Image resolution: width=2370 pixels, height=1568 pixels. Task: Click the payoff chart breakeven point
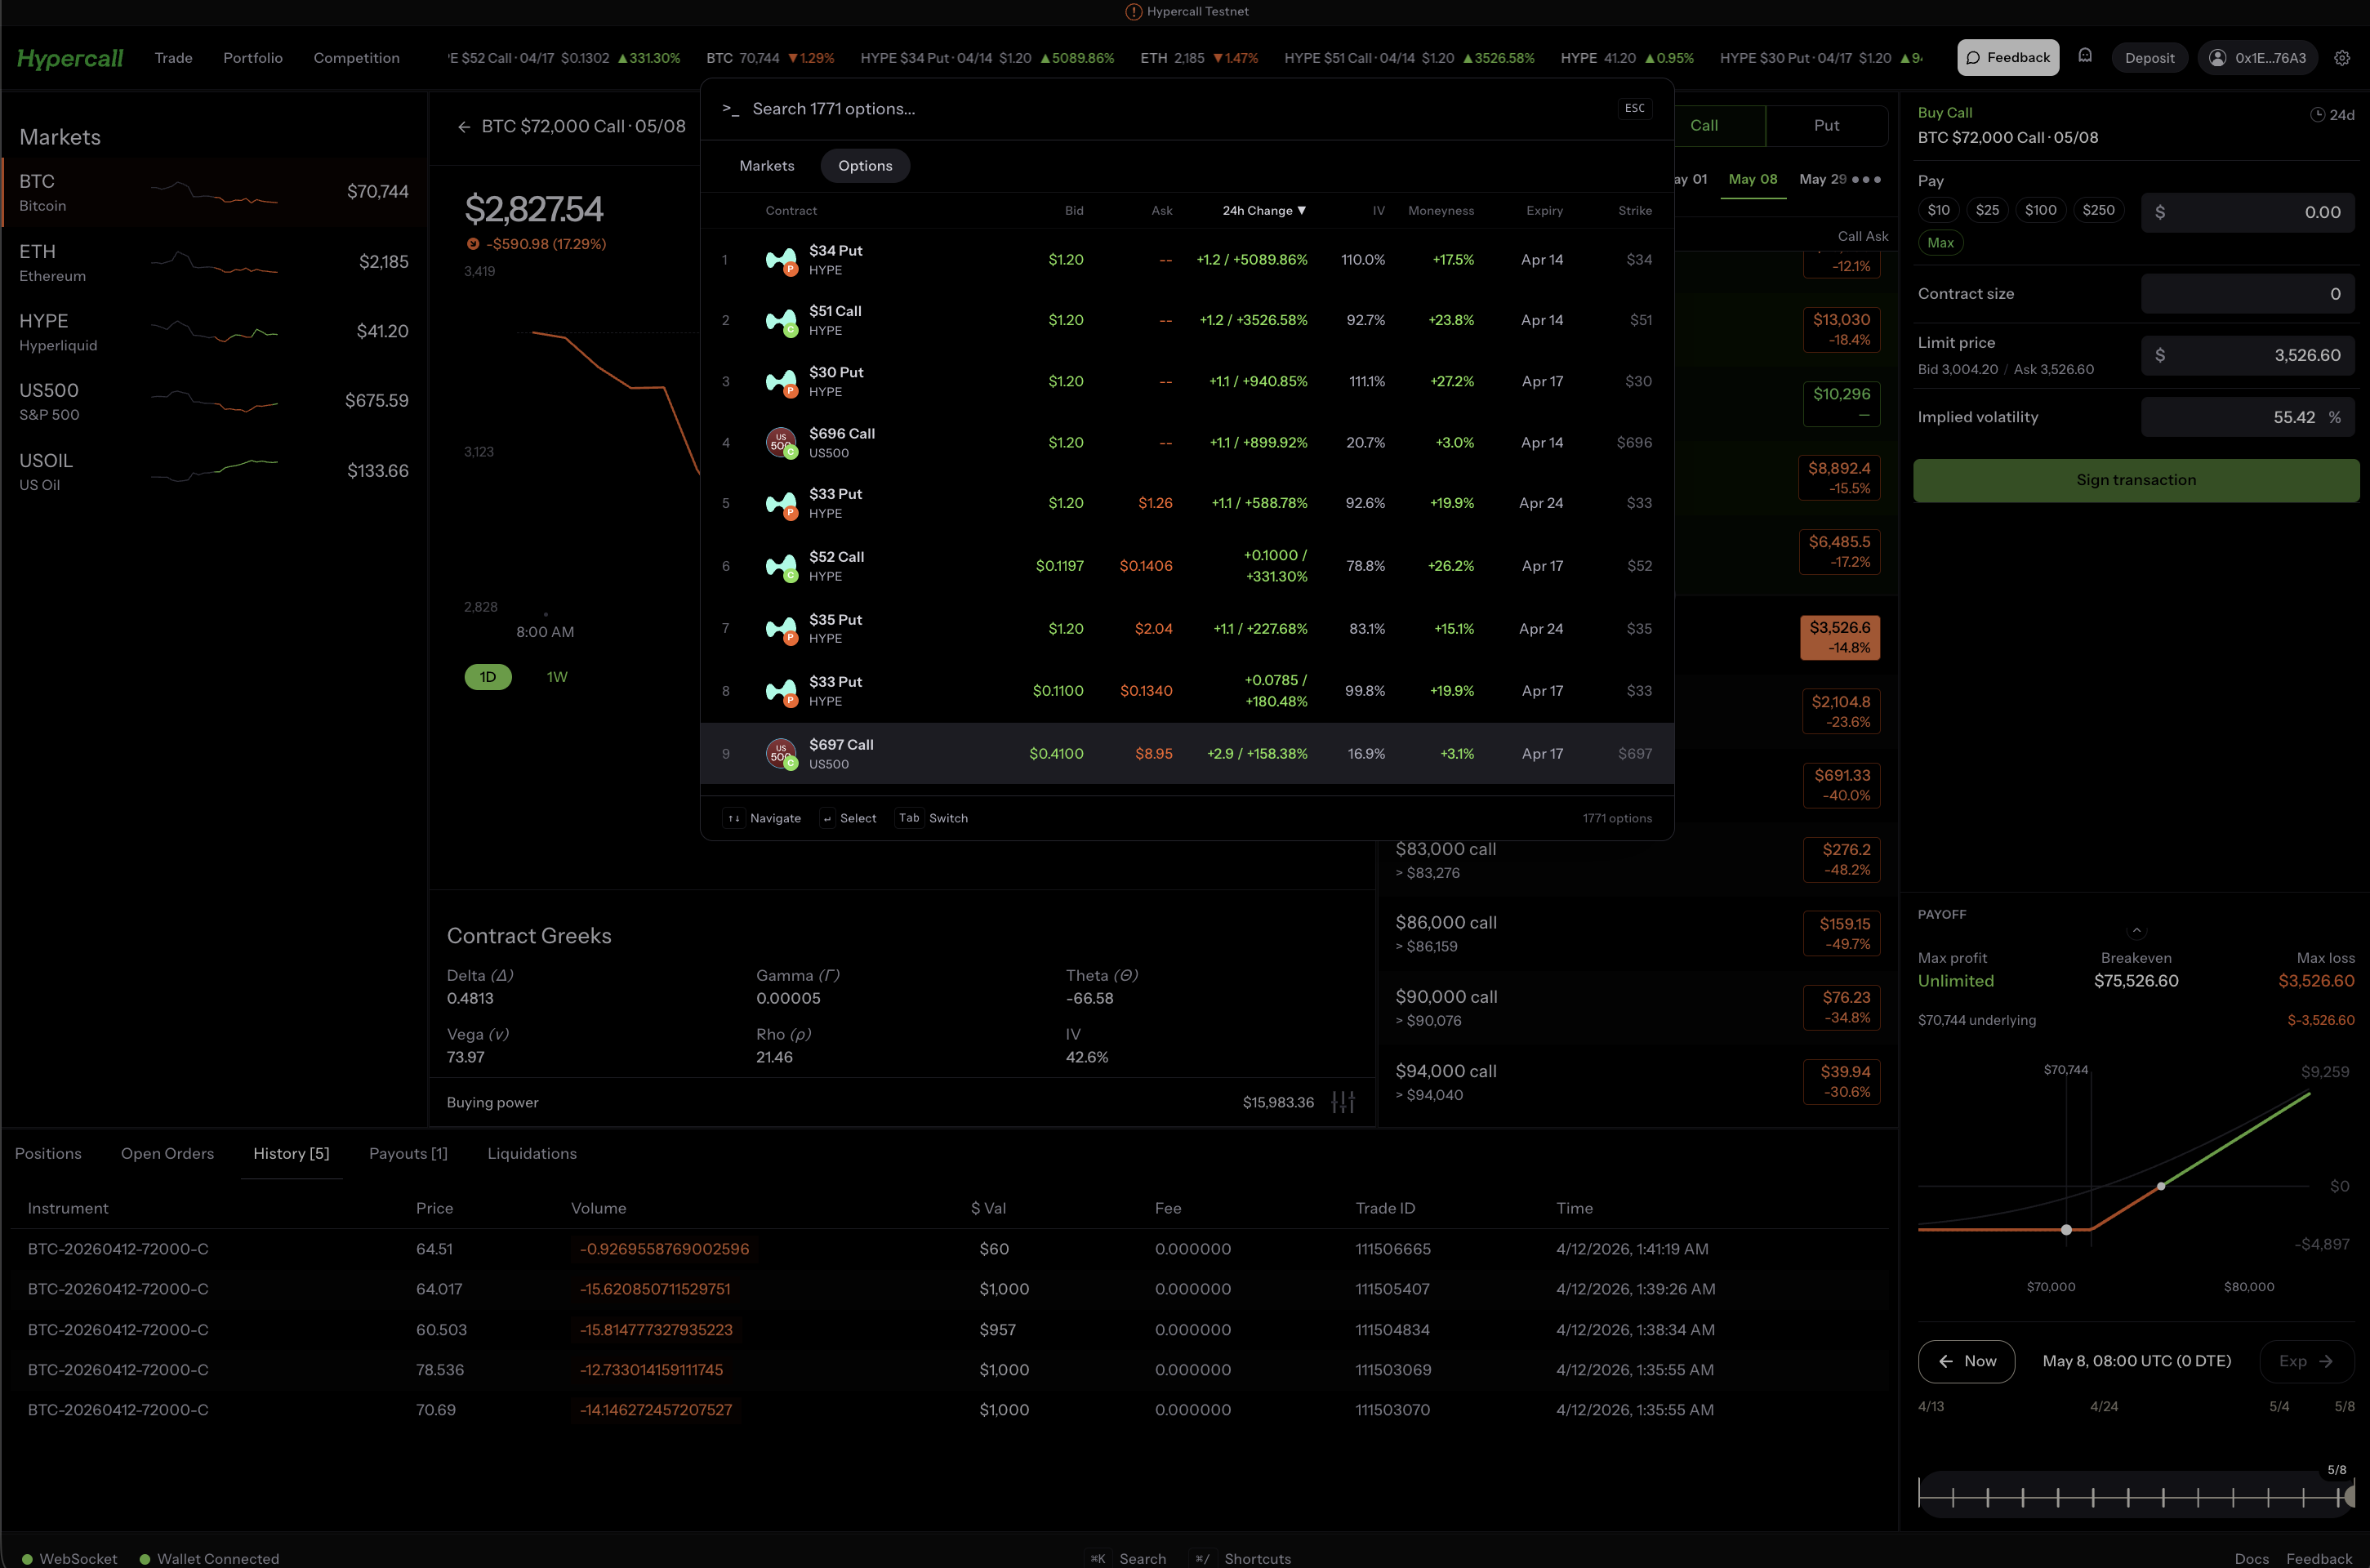tap(2161, 1186)
